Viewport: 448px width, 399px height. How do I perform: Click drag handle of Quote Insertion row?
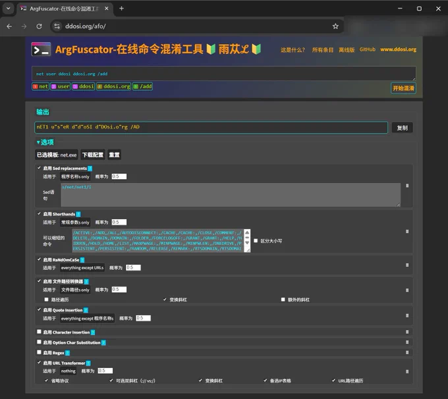point(407,315)
